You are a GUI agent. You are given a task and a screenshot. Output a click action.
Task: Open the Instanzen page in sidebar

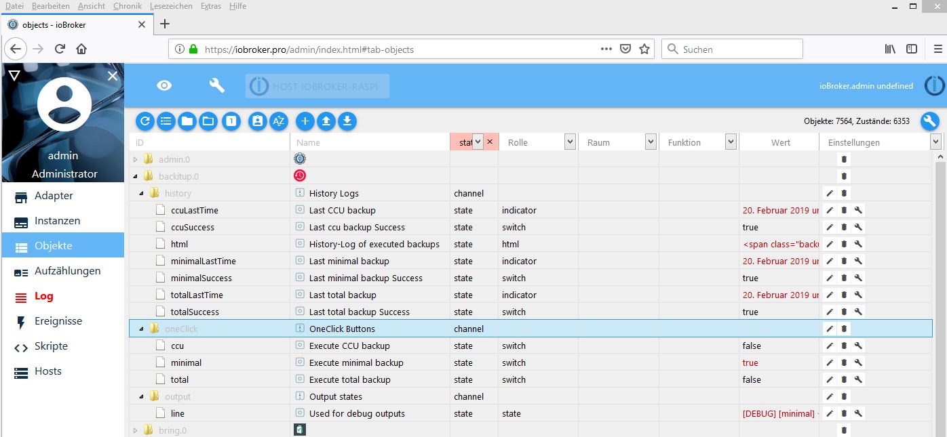coord(62,221)
